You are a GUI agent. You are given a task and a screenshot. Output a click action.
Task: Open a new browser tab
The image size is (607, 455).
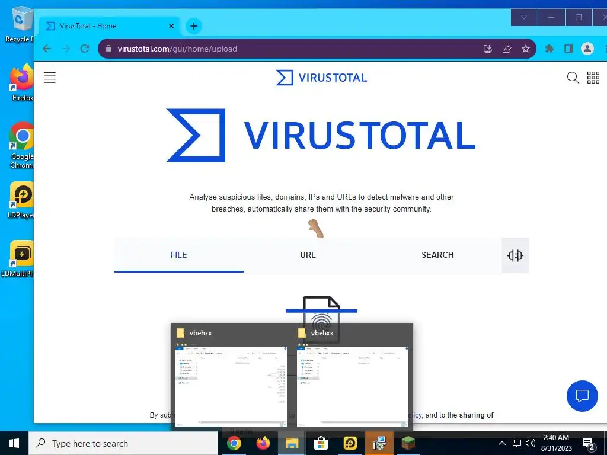pos(194,26)
